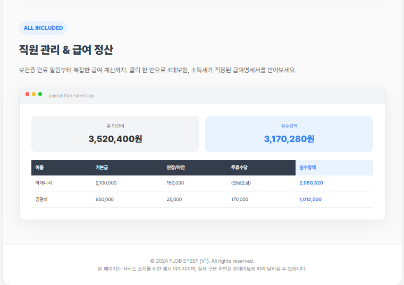404x285 pixels.
Task: Click 박매니저's net pay 2,050,320
Action: (311, 183)
